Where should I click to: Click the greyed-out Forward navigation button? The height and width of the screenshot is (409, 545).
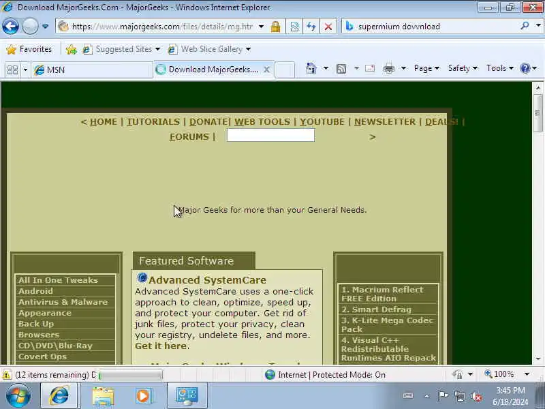coord(30,26)
